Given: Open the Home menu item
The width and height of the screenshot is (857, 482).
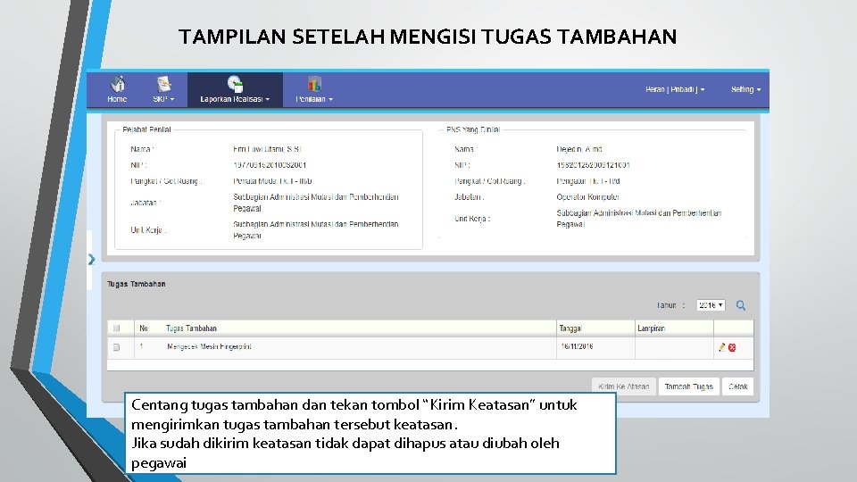Looking at the screenshot, I should click(x=117, y=90).
